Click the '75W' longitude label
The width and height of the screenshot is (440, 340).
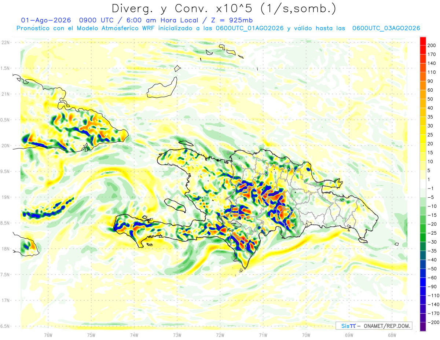[x=91, y=335]
